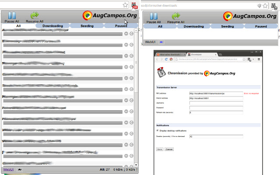This screenshot has height=175, width=280.
Task: Click AugCampos.Org logo on options page
Action: coord(220,73)
